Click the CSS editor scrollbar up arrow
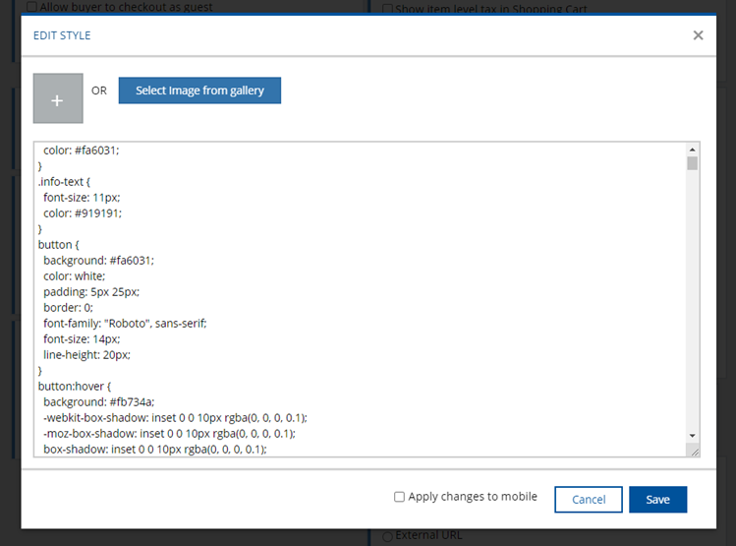Image resolution: width=736 pixels, height=546 pixels. (x=692, y=149)
